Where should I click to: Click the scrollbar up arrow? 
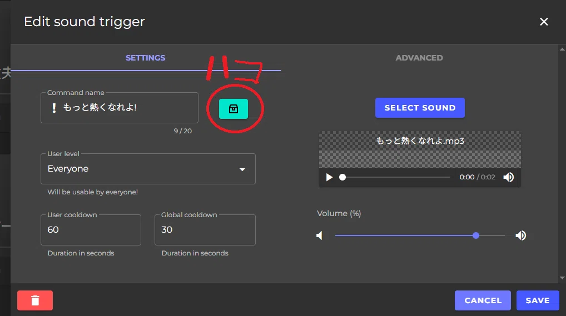562,49
